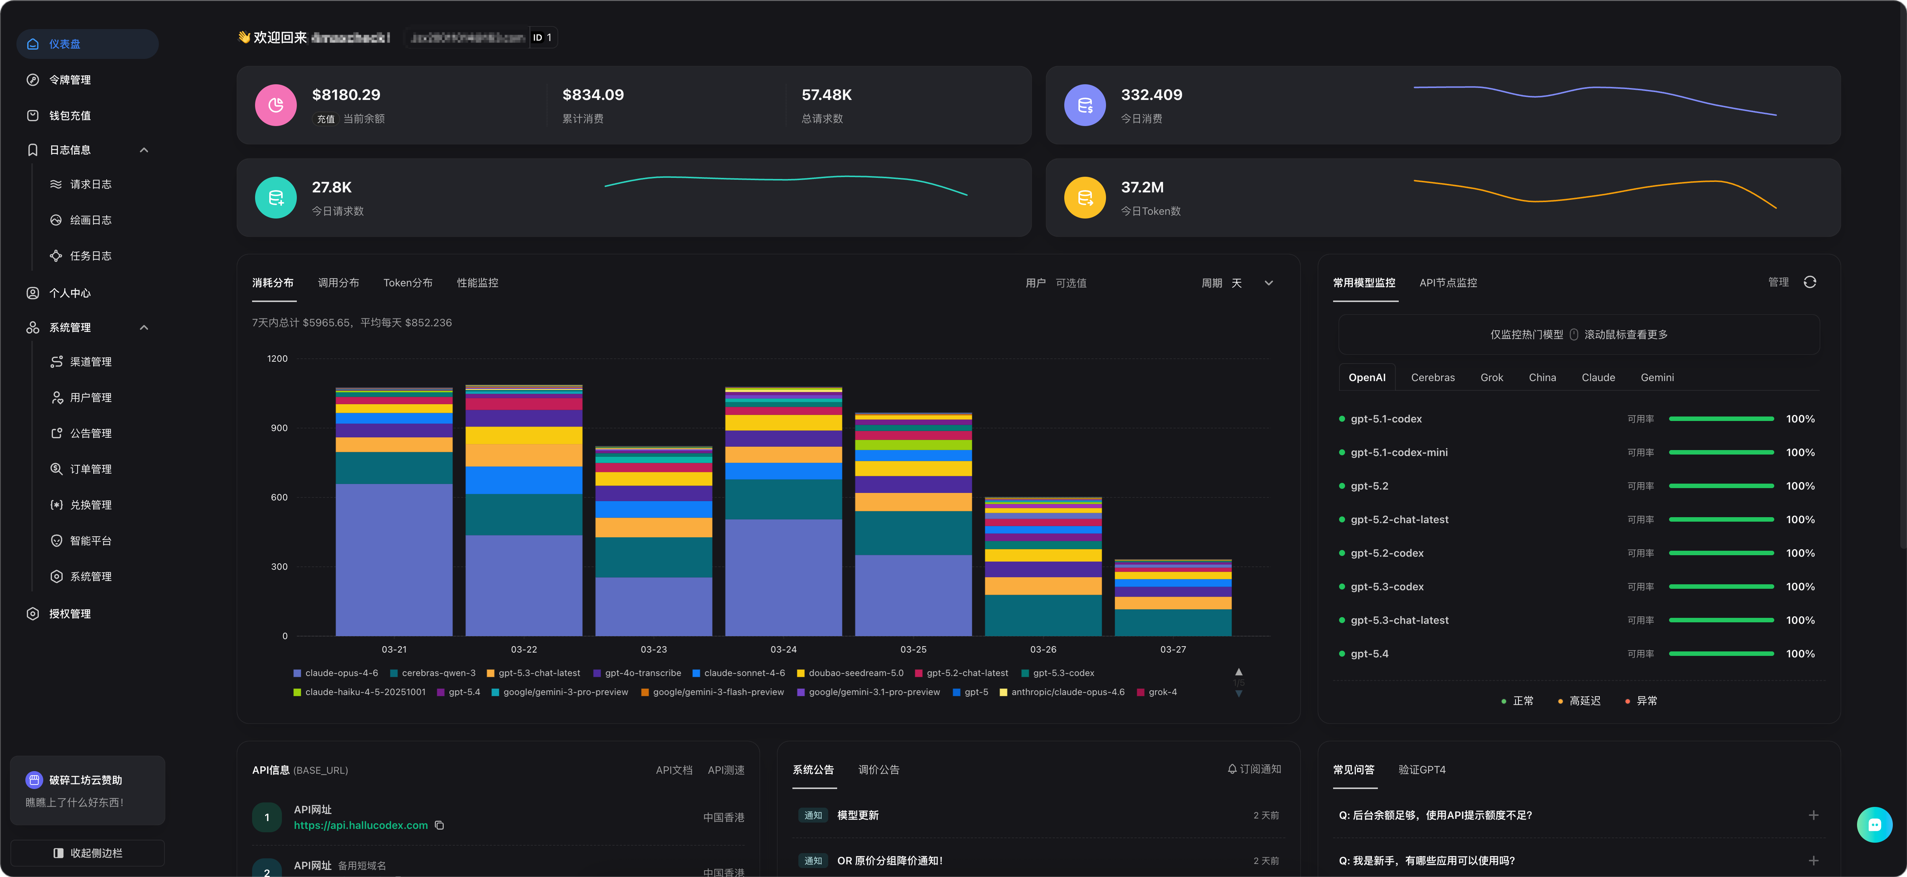Screen dimensions: 1907x877
Task: Click the 充值 recharge button
Action: [326, 119]
